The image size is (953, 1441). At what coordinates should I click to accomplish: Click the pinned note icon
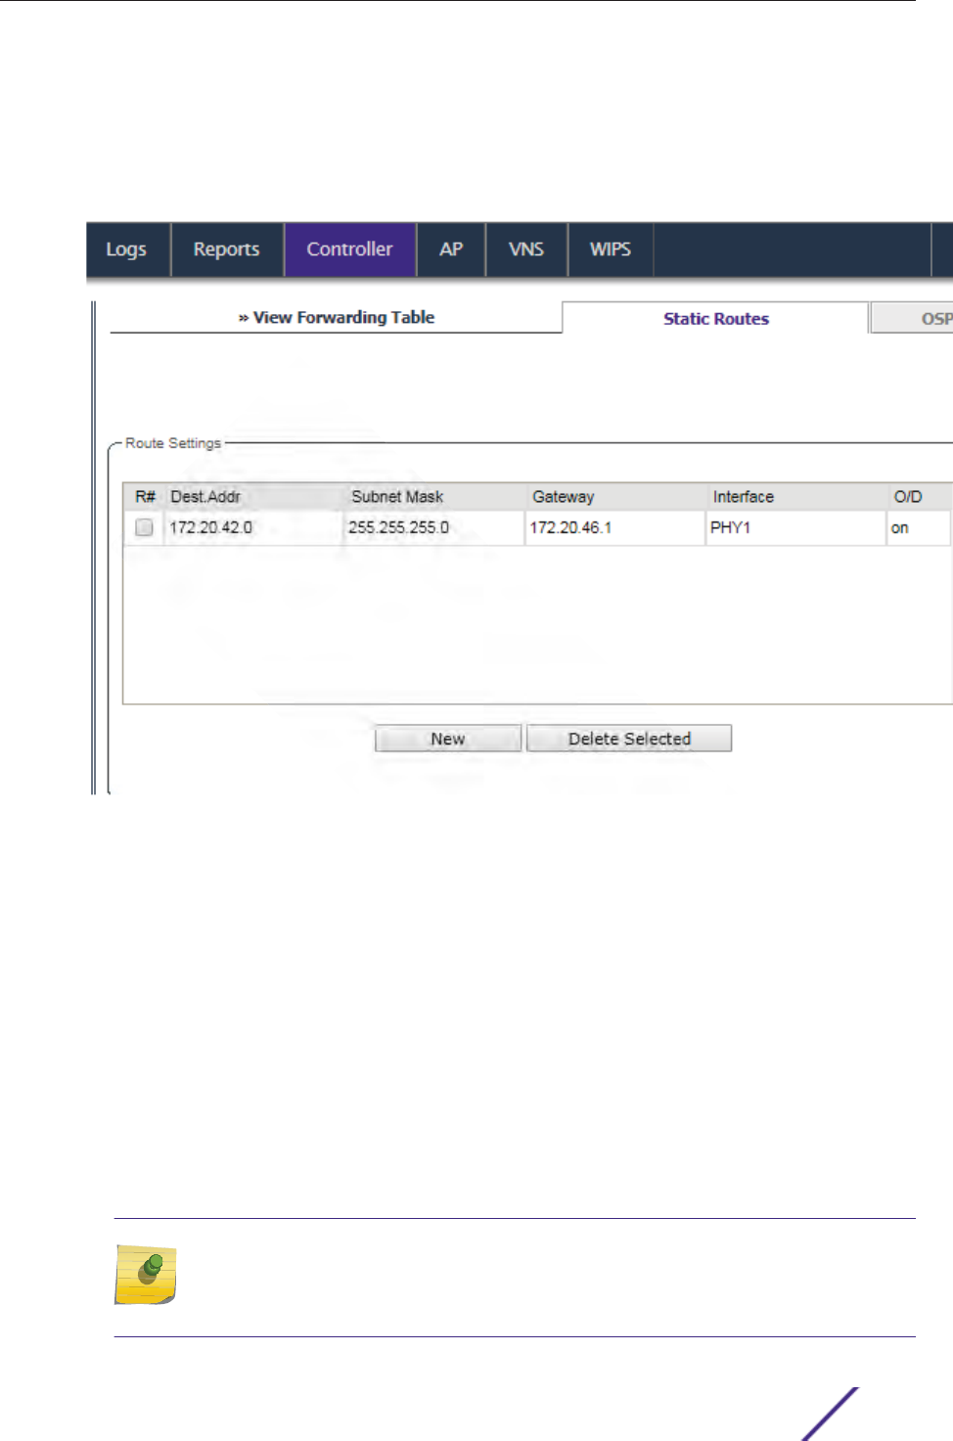coord(146,1275)
